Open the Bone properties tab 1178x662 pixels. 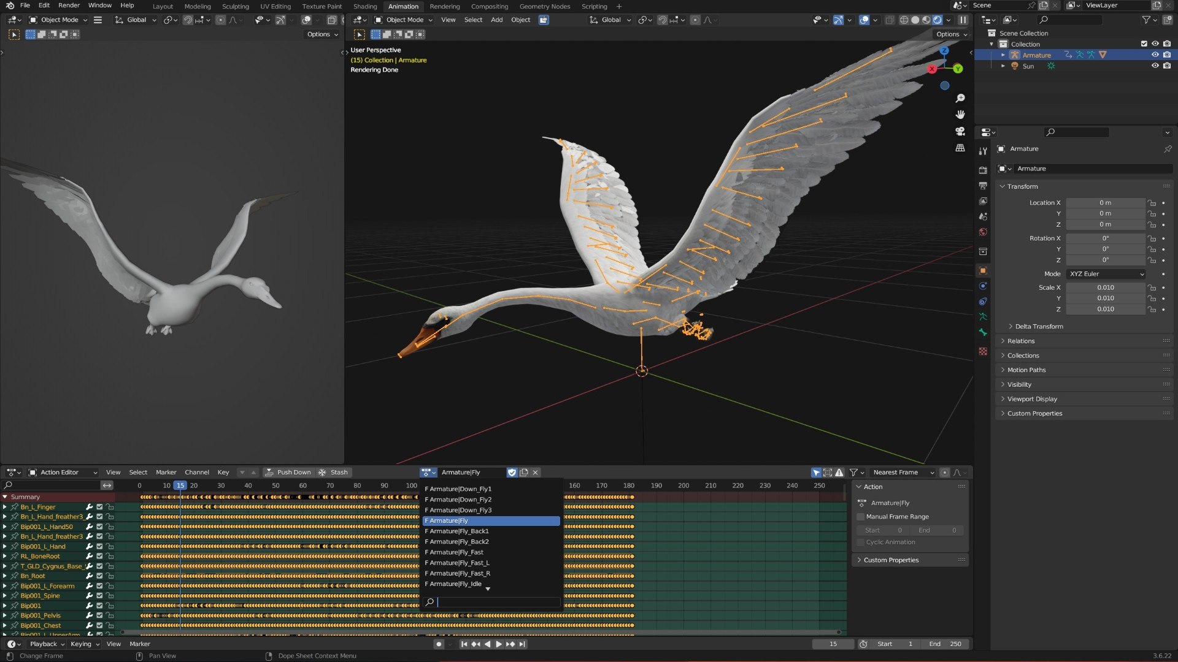983,332
